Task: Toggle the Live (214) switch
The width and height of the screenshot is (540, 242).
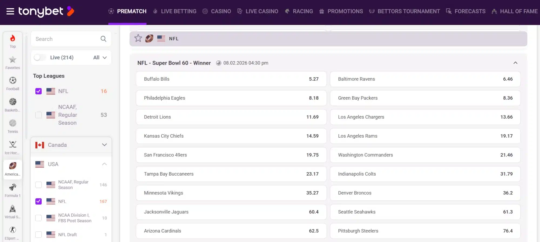Action: point(40,57)
